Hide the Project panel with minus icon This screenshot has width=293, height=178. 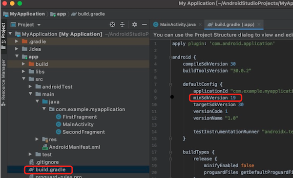coord(144,24)
